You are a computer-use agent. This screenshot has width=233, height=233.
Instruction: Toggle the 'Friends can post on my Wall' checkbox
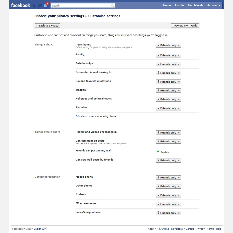158,152
